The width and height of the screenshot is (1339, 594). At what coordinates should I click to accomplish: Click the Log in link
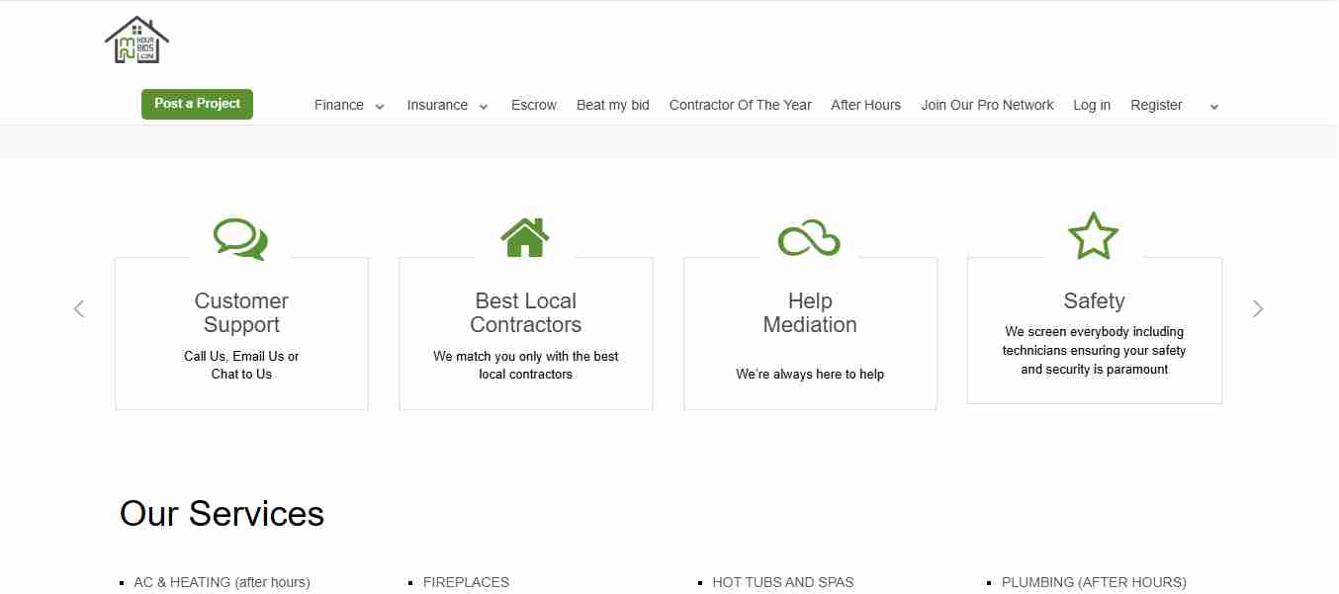(1092, 105)
